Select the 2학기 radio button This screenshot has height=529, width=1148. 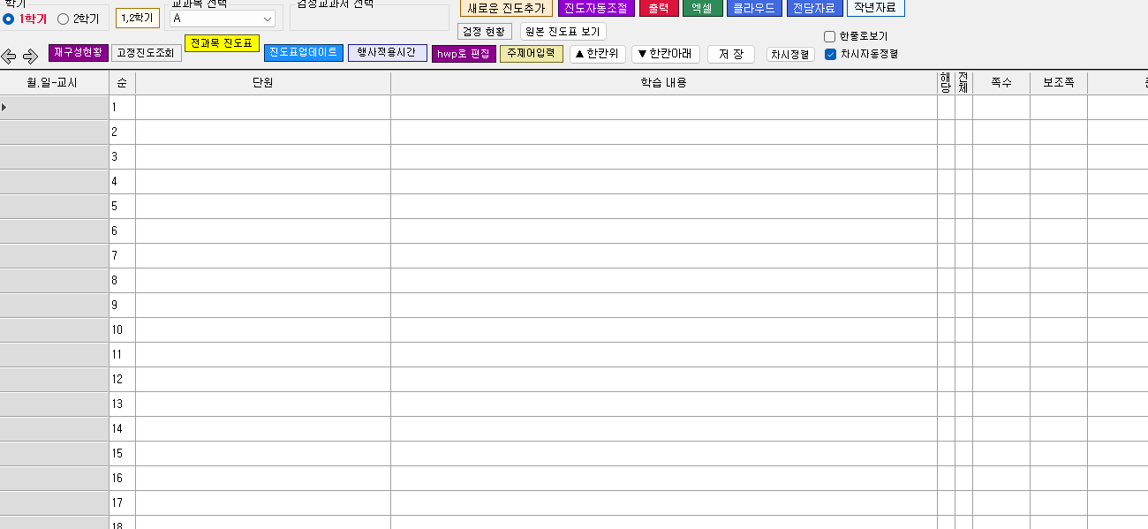coord(63,19)
